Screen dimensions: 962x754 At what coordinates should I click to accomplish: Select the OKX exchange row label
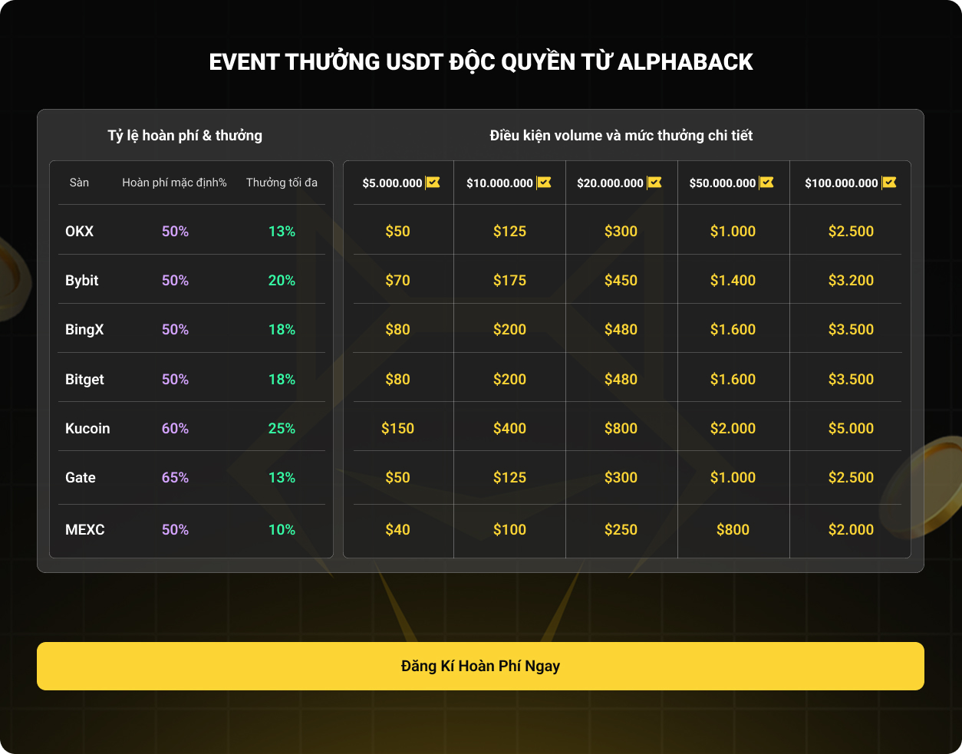coord(79,231)
